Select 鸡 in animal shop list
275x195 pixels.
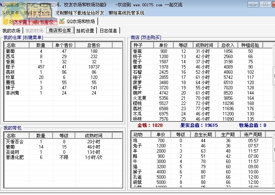point(202,141)
